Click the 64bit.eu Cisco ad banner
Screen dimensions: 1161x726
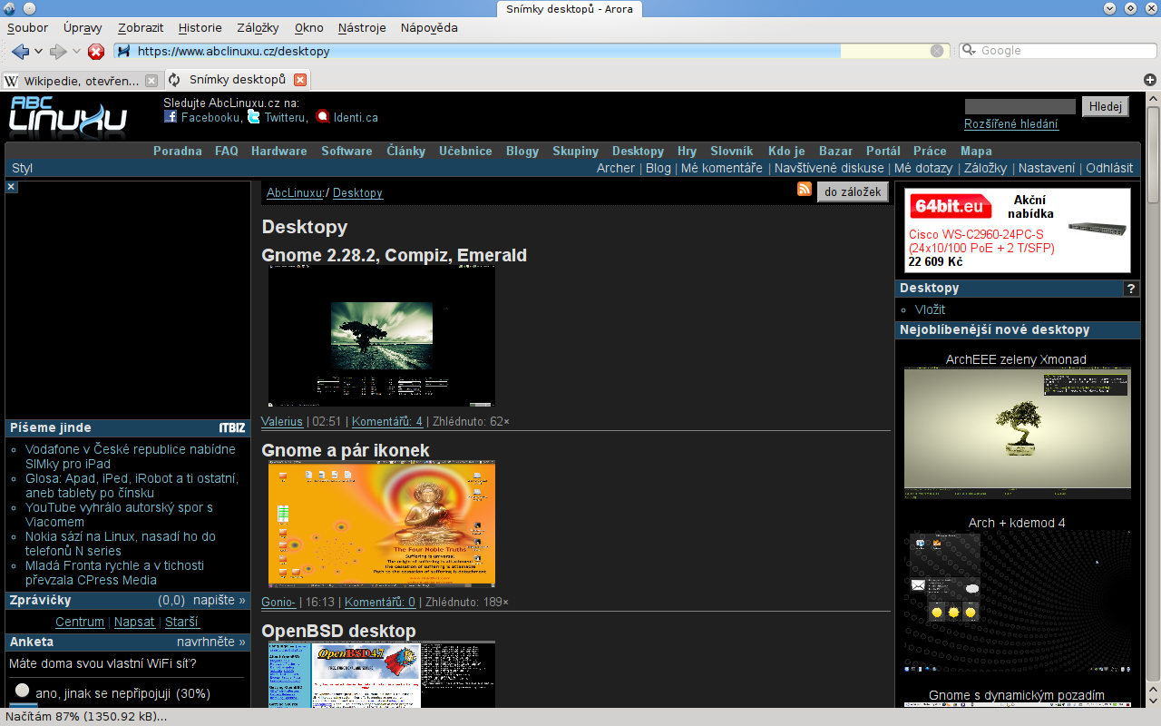(1018, 231)
